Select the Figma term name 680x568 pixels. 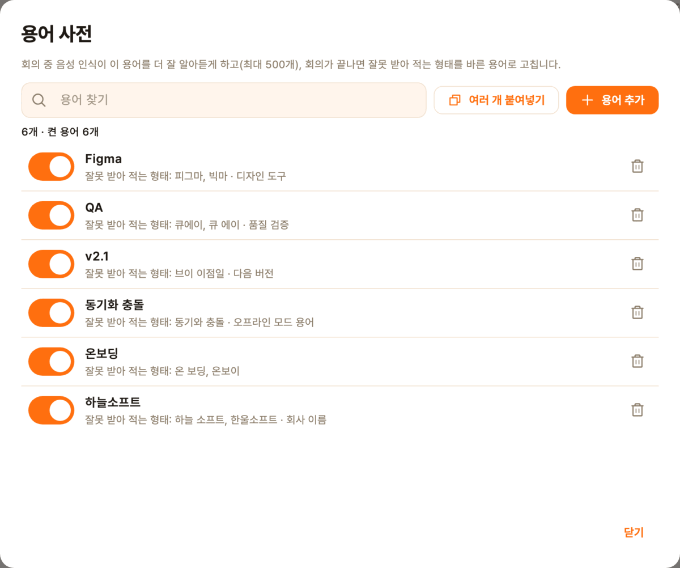point(104,159)
